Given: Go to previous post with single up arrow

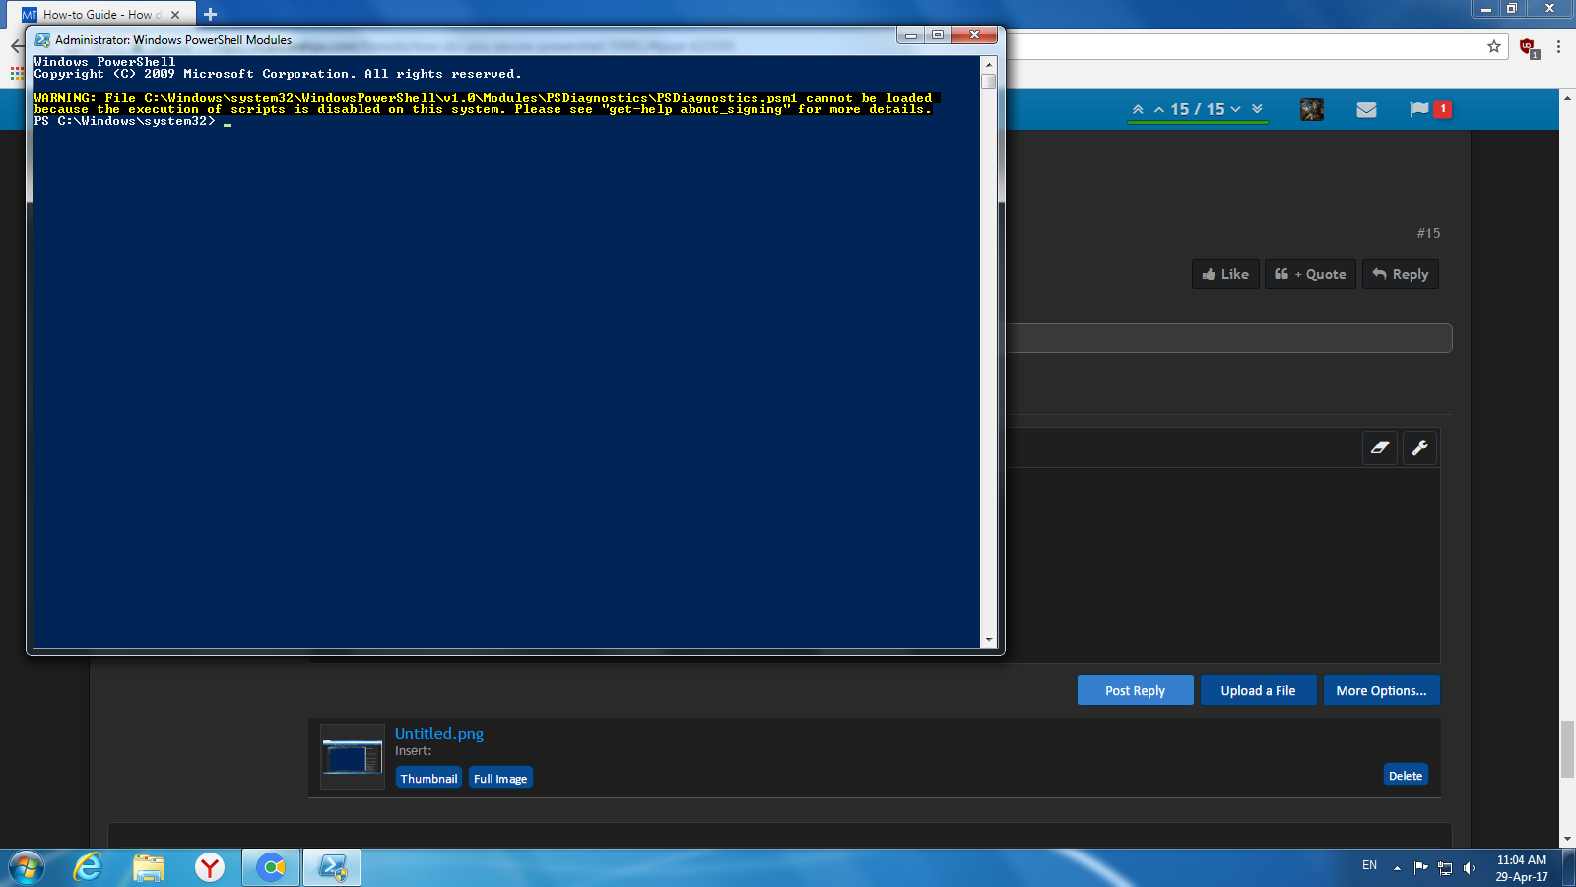Looking at the screenshot, I should coord(1159,109).
